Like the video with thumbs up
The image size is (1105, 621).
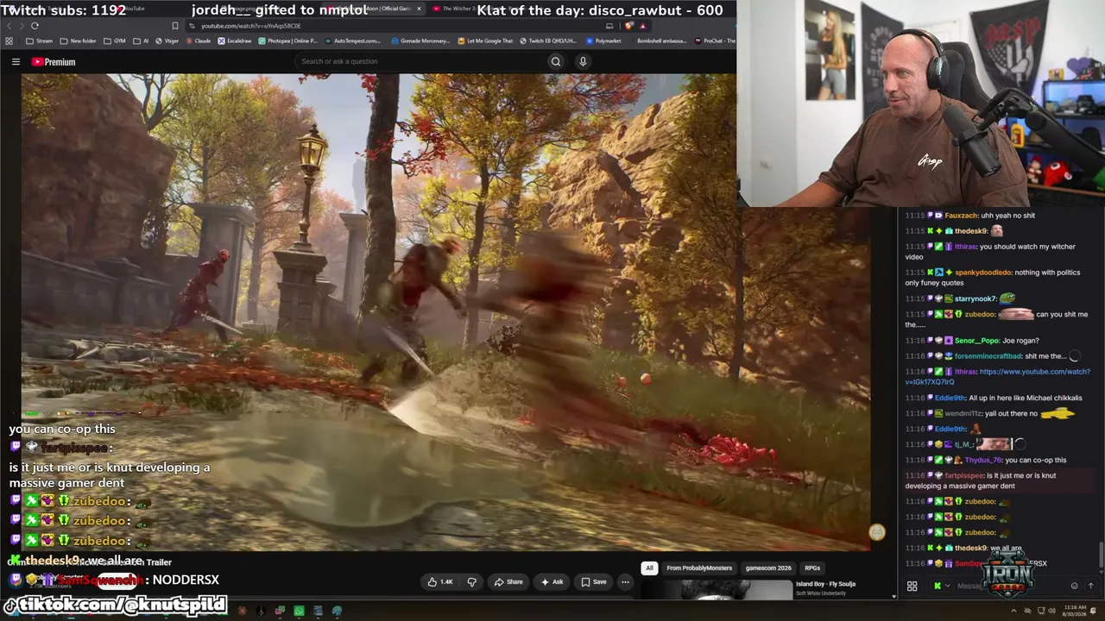(439, 582)
